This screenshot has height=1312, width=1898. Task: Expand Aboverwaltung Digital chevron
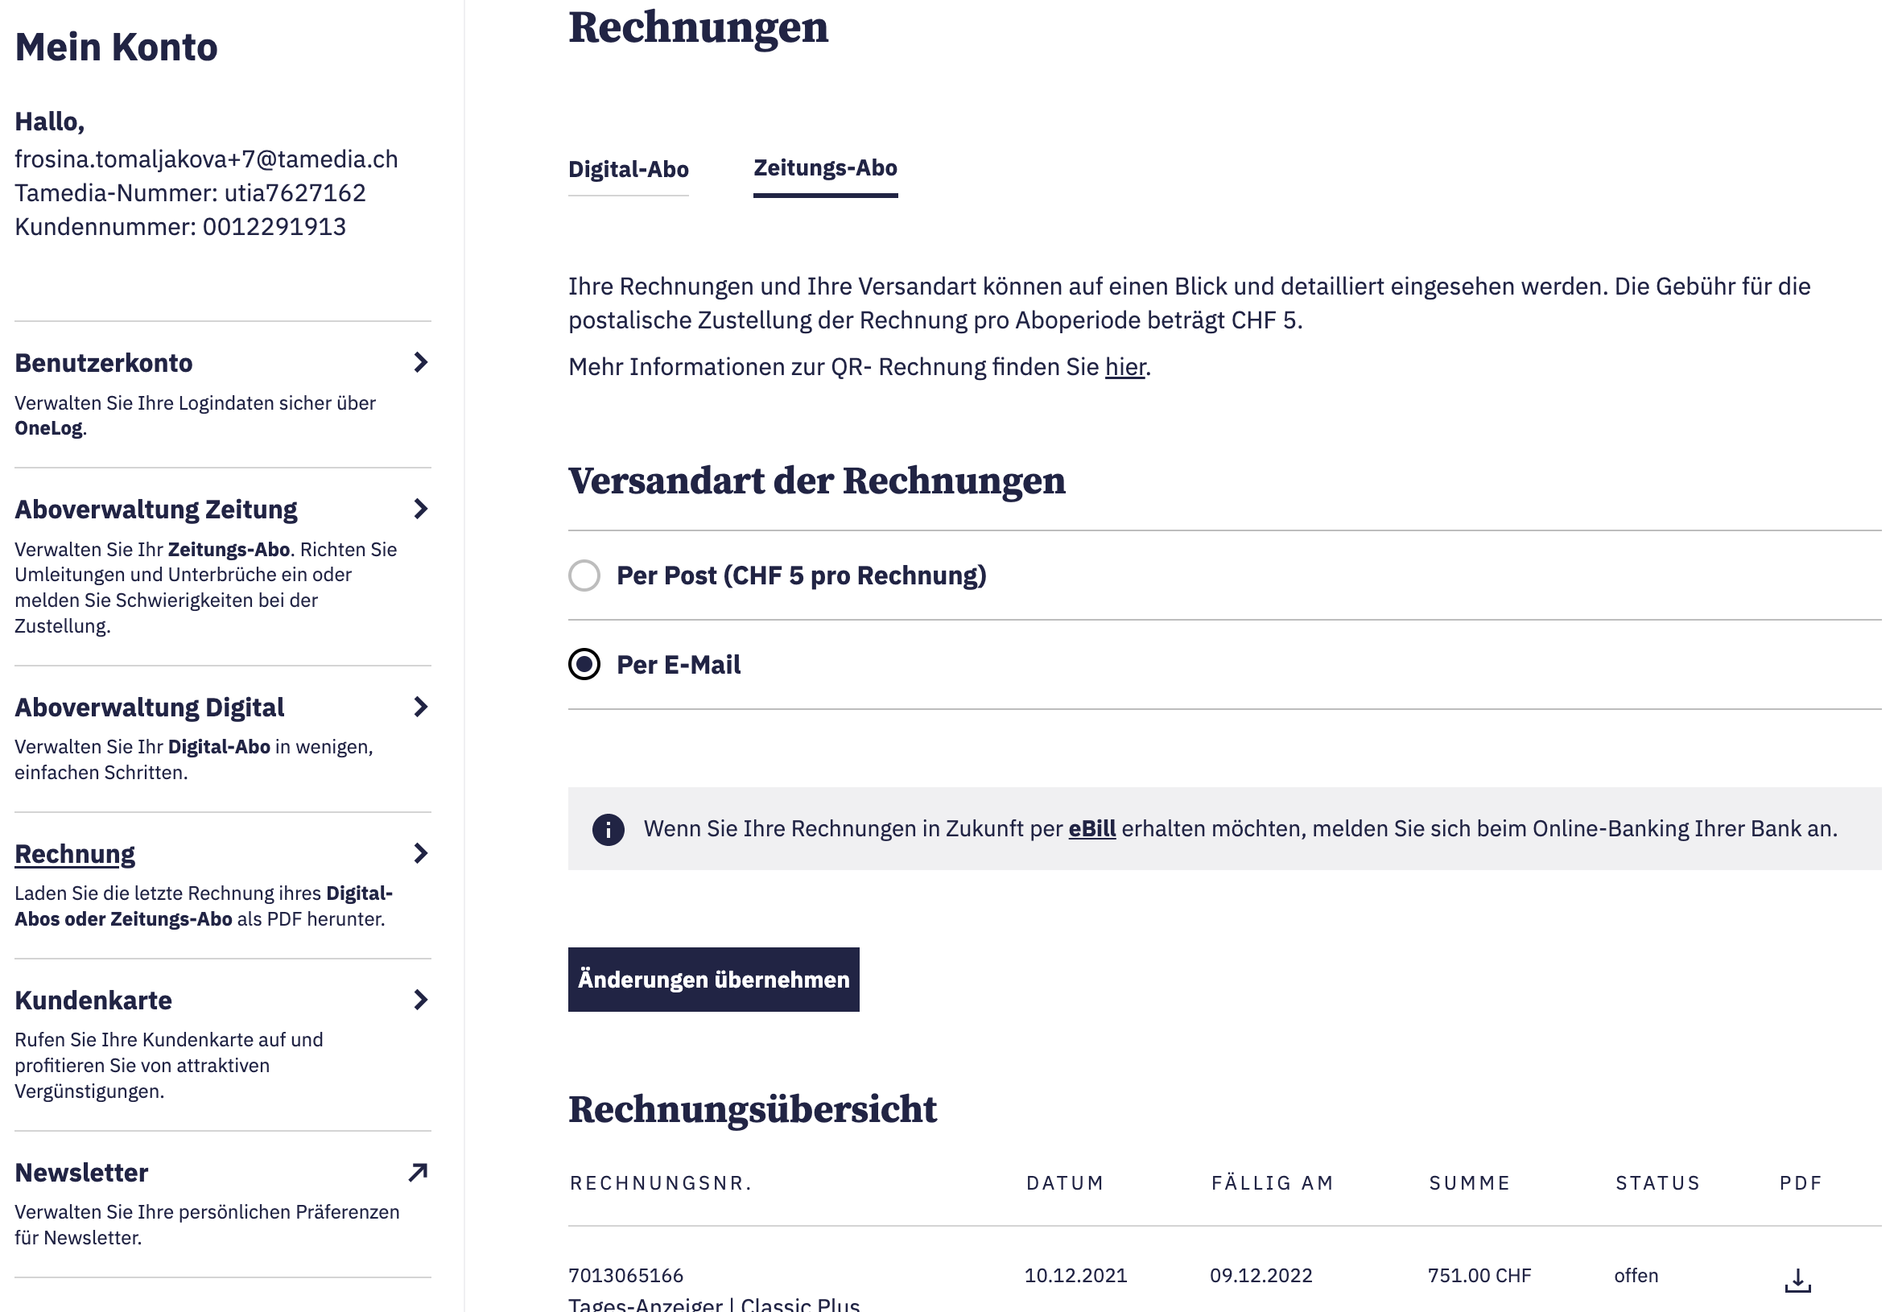[x=420, y=707]
